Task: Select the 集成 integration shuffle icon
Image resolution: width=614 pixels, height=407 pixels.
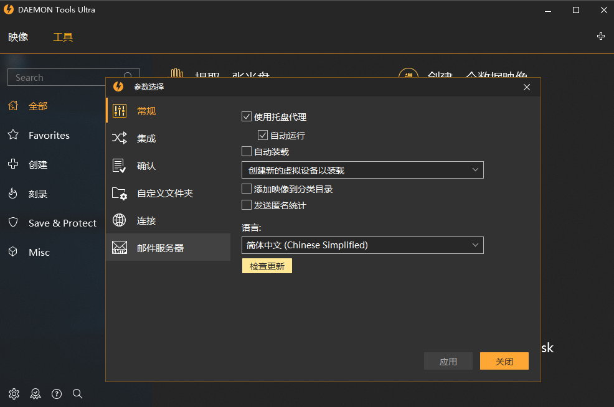Action: point(120,138)
